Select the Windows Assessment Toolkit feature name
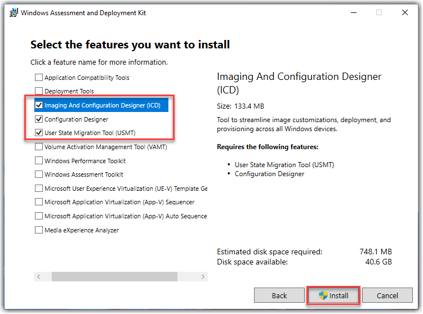 [83, 174]
